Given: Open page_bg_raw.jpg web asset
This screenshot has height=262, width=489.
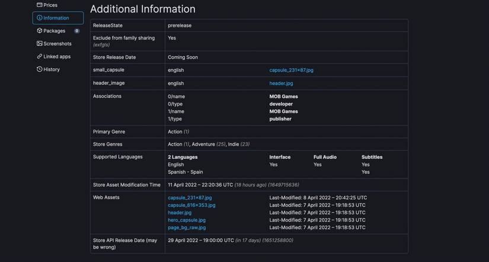Looking at the screenshot, I should pyautogui.click(x=187, y=227).
